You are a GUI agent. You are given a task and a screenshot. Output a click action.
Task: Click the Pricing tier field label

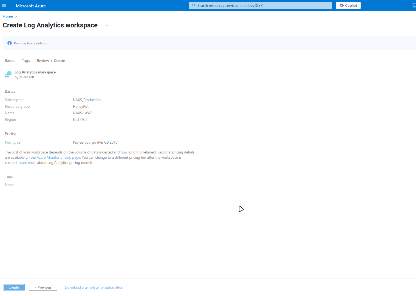[13, 142]
